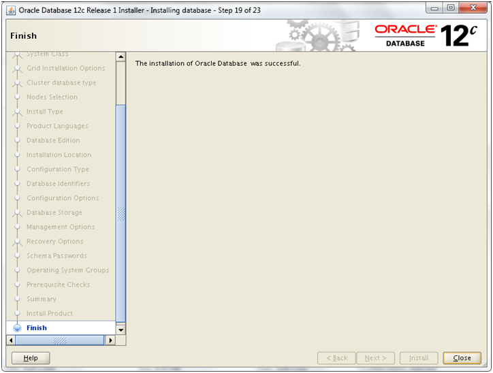493x373 pixels.
Task: Click the step list scroll left arrow
Action: point(11,340)
